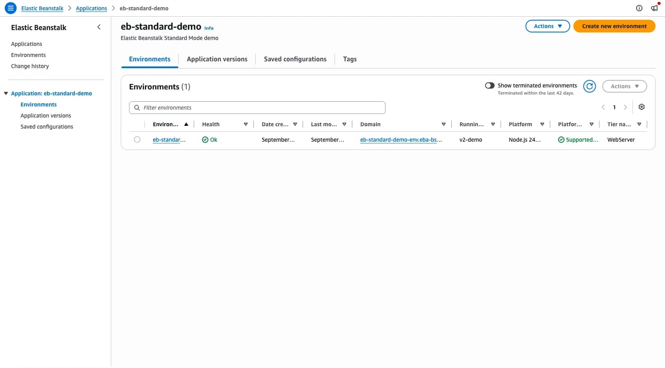Click the WebServer tier name cell
This screenshot has width=665, height=368.
(x=621, y=140)
